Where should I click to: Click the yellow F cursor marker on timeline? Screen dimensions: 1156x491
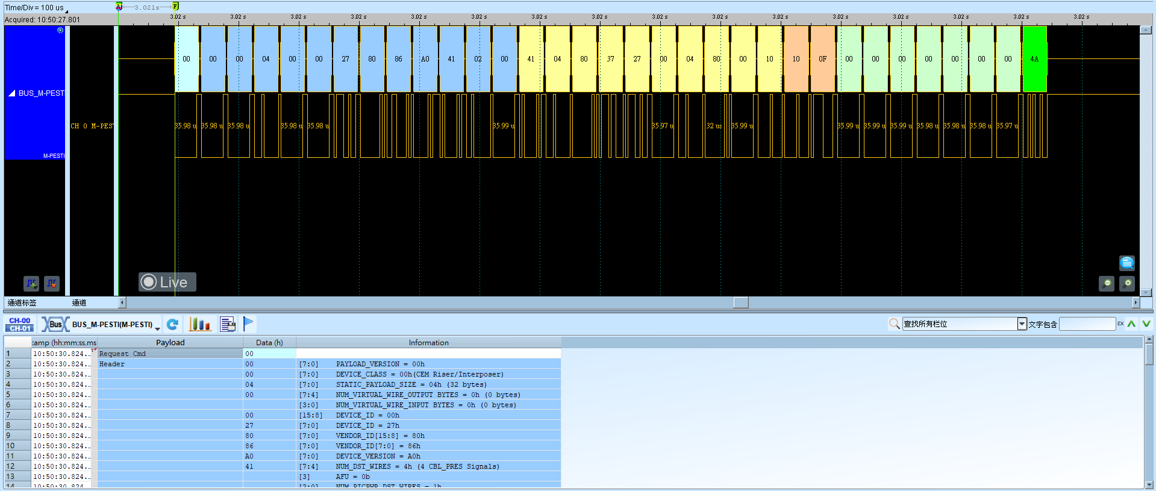pyautogui.click(x=175, y=6)
